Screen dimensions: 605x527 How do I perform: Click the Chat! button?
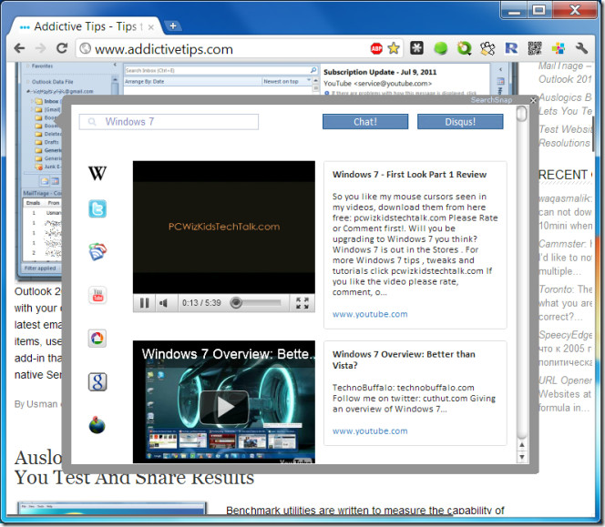click(365, 122)
